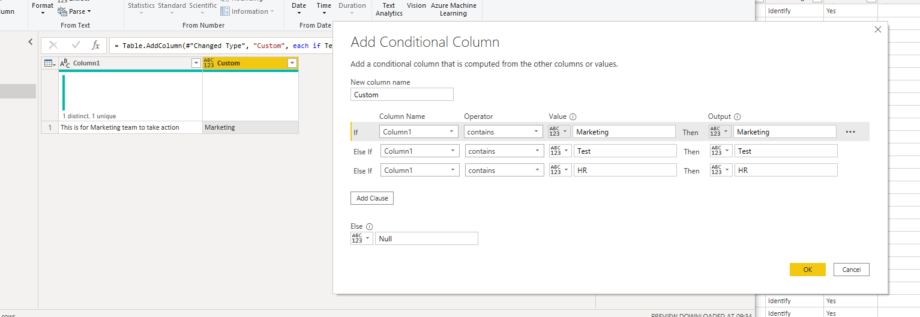Viewport: 920px width, 317px height.
Task: Confirm formula with checkmark icon
Action: [x=76, y=45]
